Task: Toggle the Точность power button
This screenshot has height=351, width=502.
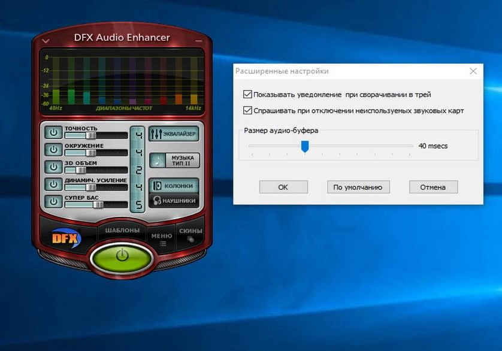Action: (53, 132)
